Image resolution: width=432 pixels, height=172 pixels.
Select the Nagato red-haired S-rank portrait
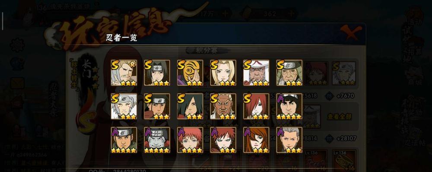coord(256,107)
